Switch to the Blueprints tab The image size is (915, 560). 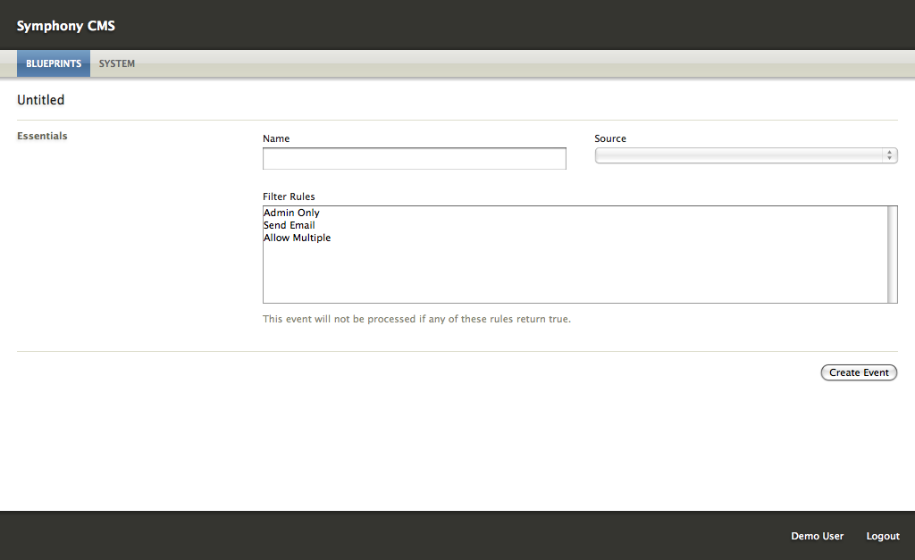coord(54,63)
